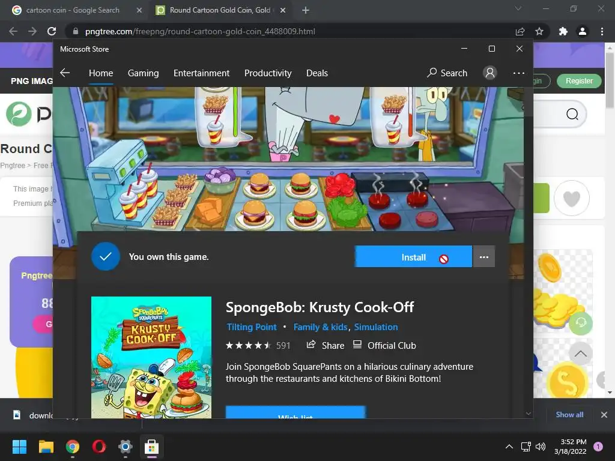
Task: Open the Deals tab
Action: [317, 73]
